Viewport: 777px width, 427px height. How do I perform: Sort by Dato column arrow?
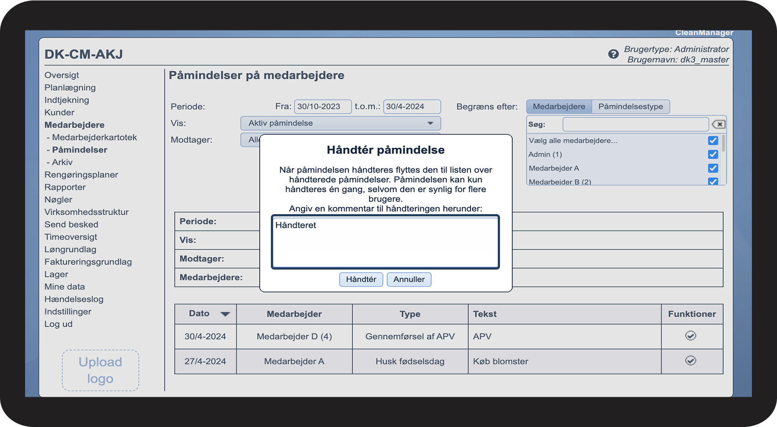pyautogui.click(x=225, y=314)
